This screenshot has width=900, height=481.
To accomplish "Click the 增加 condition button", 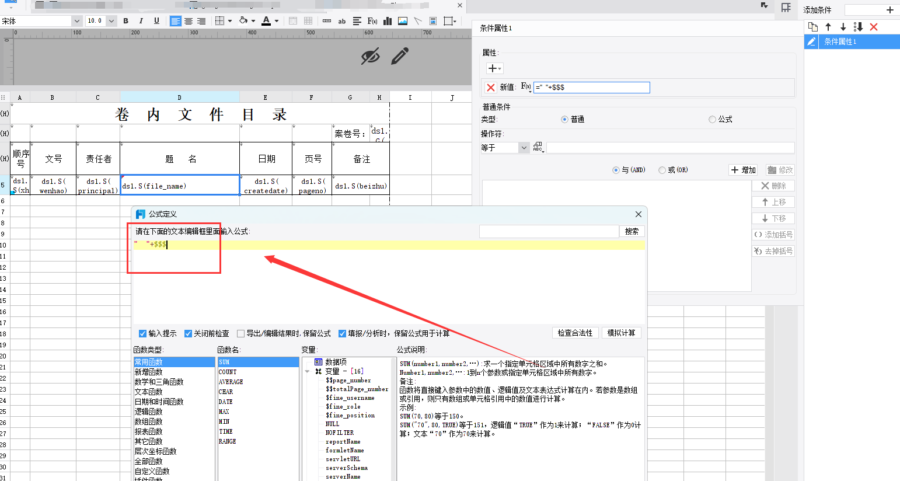I will (744, 170).
